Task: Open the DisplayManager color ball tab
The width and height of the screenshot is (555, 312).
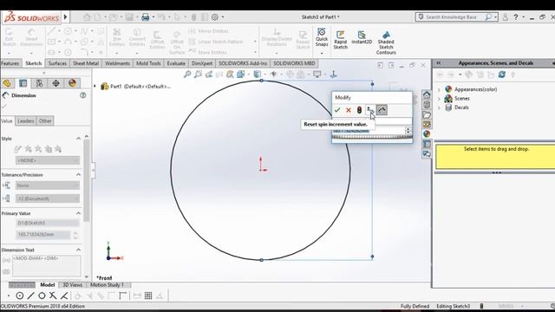Action: pyautogui.click(x=72, y=83)
